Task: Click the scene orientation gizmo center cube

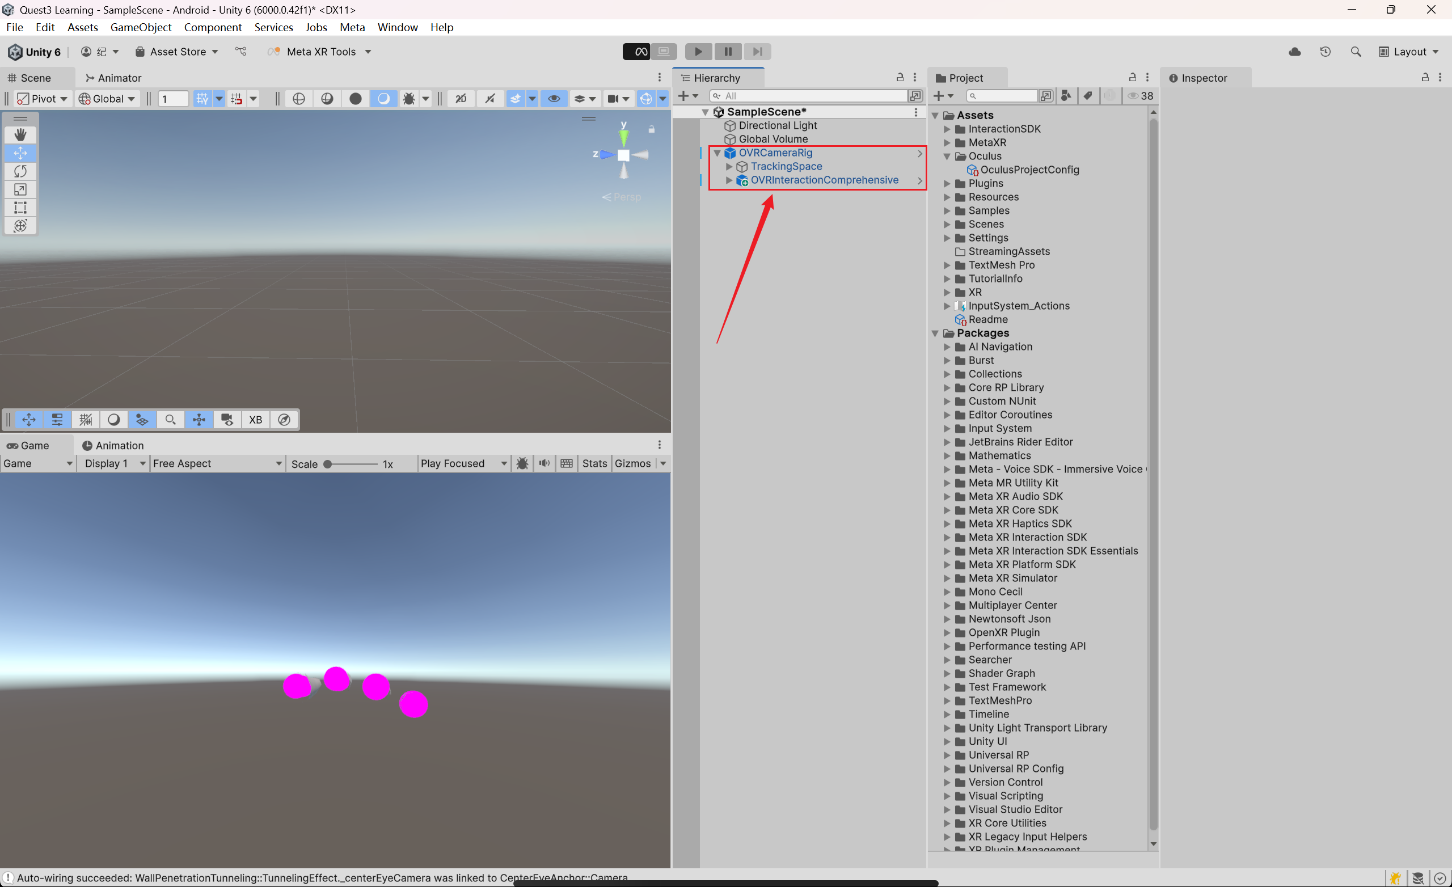Action: (623, 155)
